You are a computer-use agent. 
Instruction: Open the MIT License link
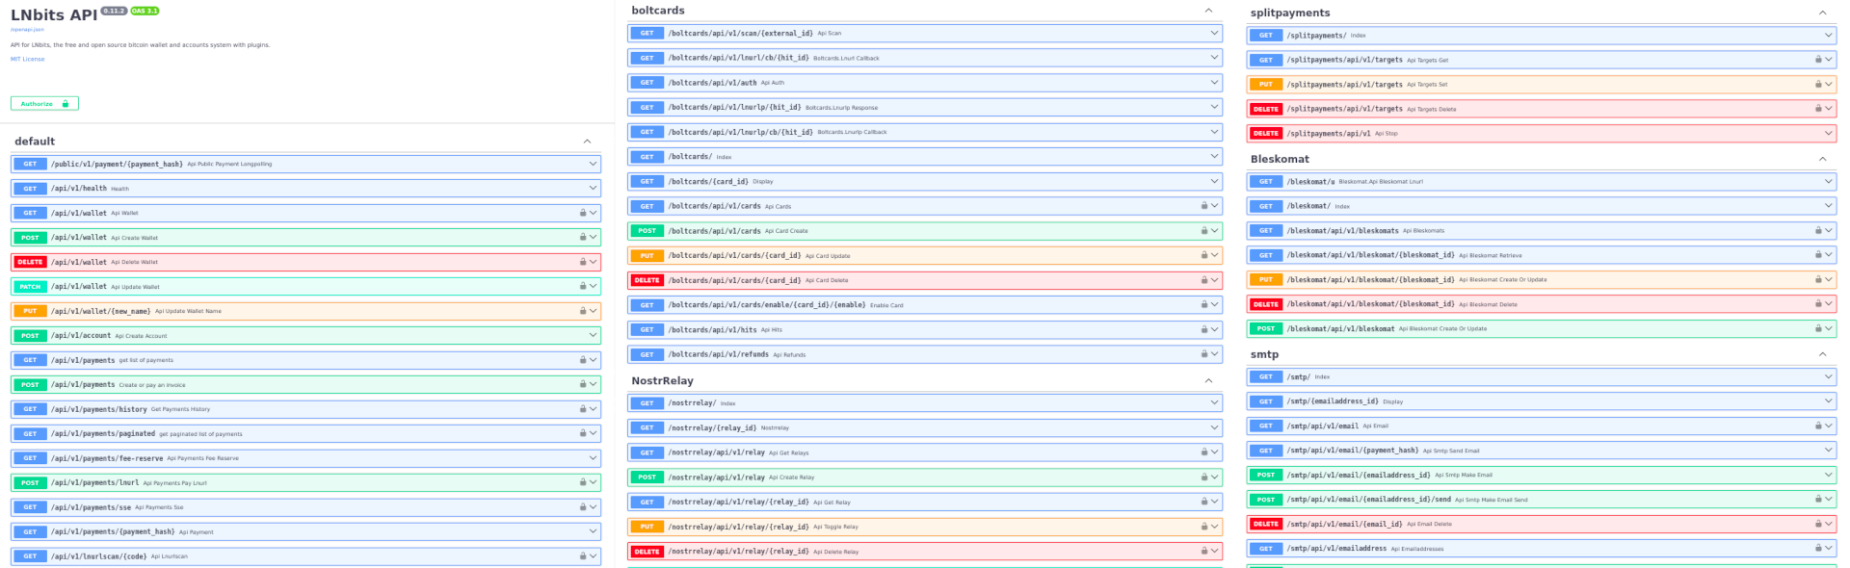click(x=27, y=59)
